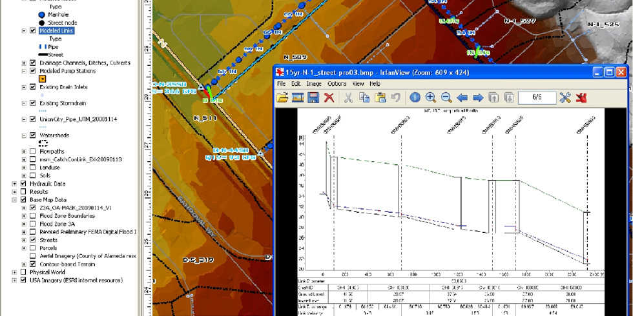
Task: Zoom in with magnifier plus icon
Action: coord(431,97)
